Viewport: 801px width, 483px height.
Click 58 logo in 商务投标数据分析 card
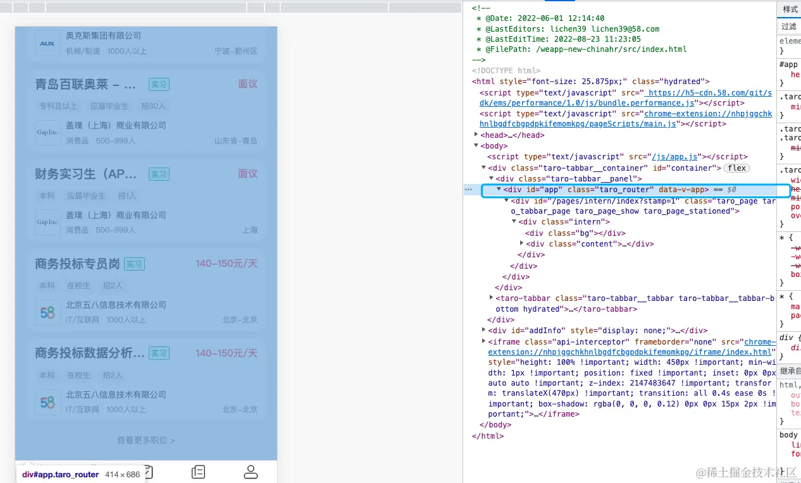(x=47, y=402)
